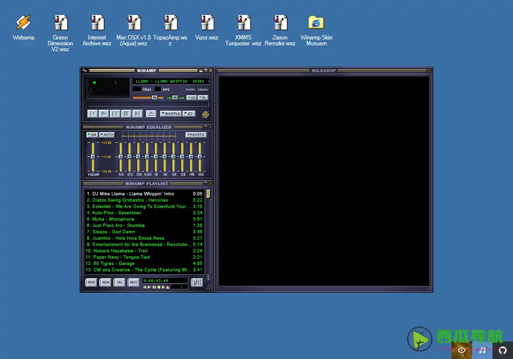513x359 pixels.
Task: Open the equalizer PRESETS menu
Action: click(195, 134)
